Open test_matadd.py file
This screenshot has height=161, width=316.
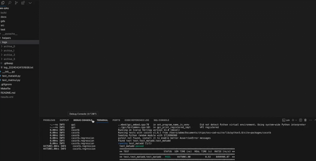coord(11,76)
